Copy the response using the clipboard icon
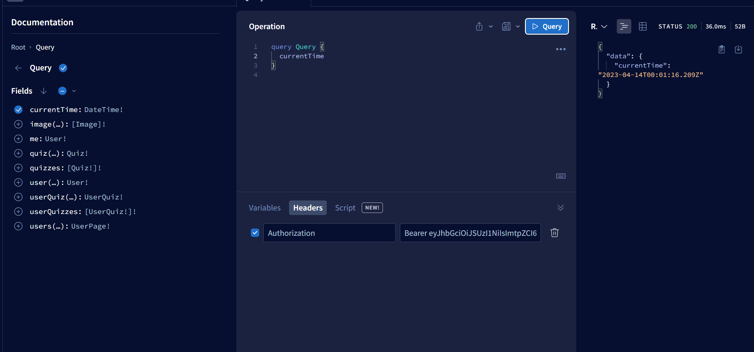Screen dimensions: 754x352 [x=722, y=49]
